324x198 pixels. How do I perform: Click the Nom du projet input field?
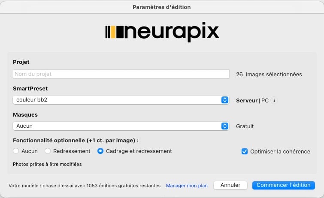(x=121, y=74)
